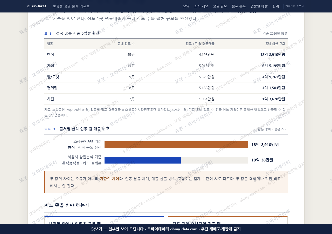Click chart title 출처별 한식 업종 월 매출 비교
Screen dimensions: 332x234
pos(84,129)
